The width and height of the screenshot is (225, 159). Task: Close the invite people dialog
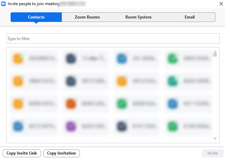click(x=221, y=4)
